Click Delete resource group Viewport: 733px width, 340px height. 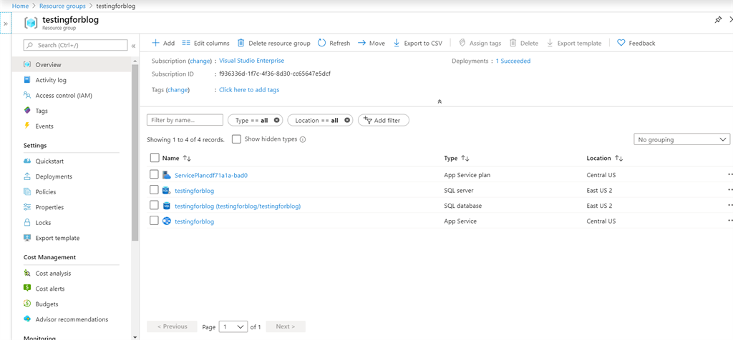[274, 43]
